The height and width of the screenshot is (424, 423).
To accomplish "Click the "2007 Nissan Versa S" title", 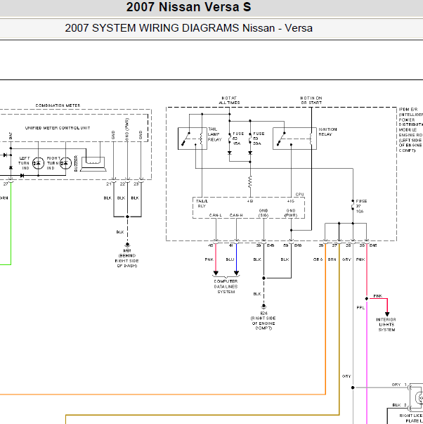I will pos(188,7).
